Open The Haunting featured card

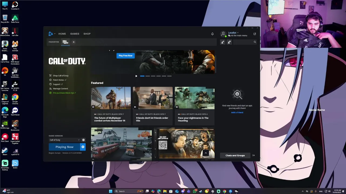(x=195, y=106)
